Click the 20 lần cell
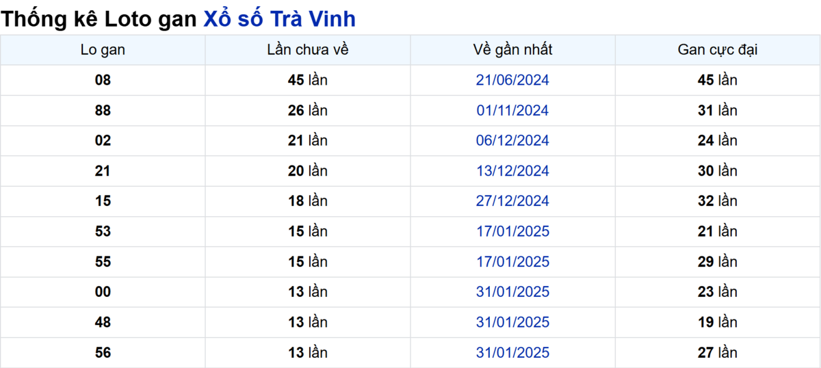Viewport: 821px width, 368px height. (308, 171)
